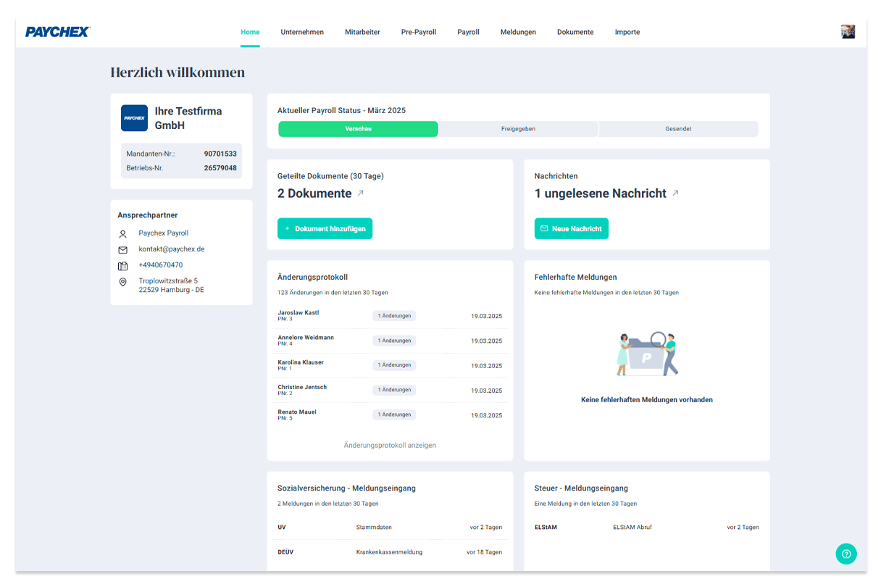Click the Paychex logo in header

(x=58, y=32)
